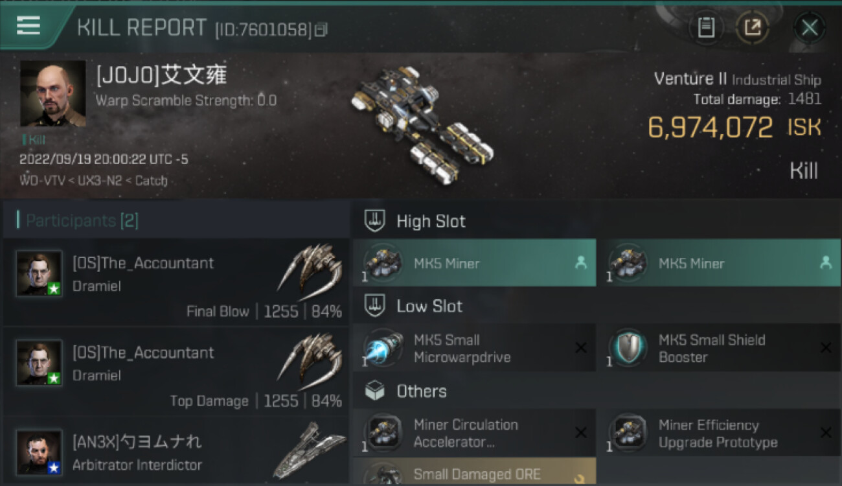Open Miner Efficiency Upgrade Prototype item
Image resolution: width=842 pixels, height=486 pixels.
(x=720, y=434)
